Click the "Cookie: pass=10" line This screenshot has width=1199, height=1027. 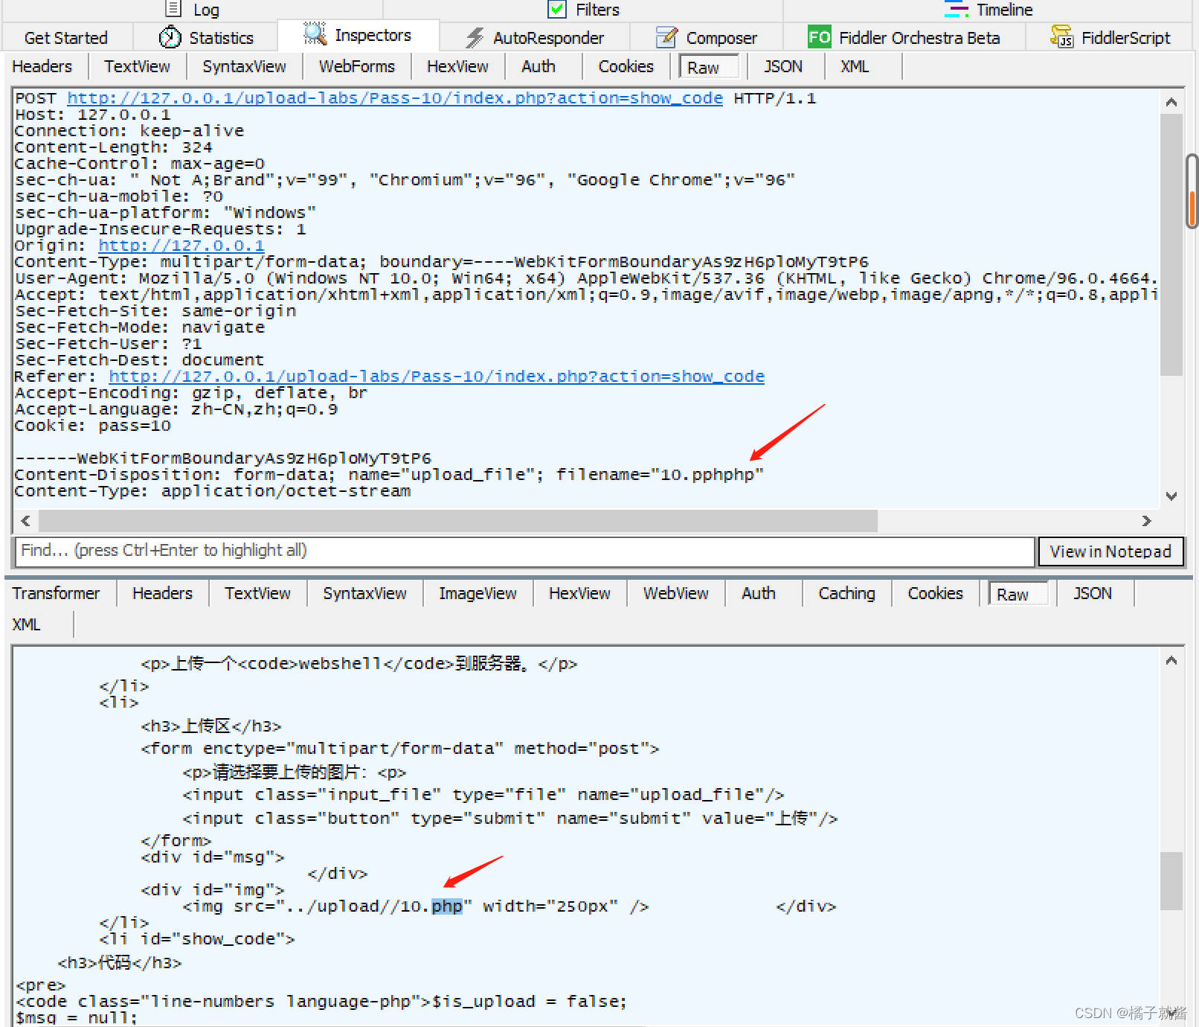[x=93, y=426]
